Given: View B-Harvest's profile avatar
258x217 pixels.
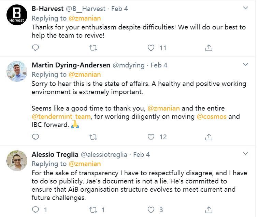Looking at the screenshot, I should 17,16.
